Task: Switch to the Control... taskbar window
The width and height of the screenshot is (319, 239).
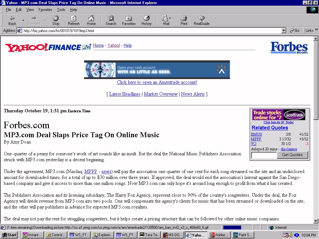Action: pyautogui.click(x=56, y=235)
